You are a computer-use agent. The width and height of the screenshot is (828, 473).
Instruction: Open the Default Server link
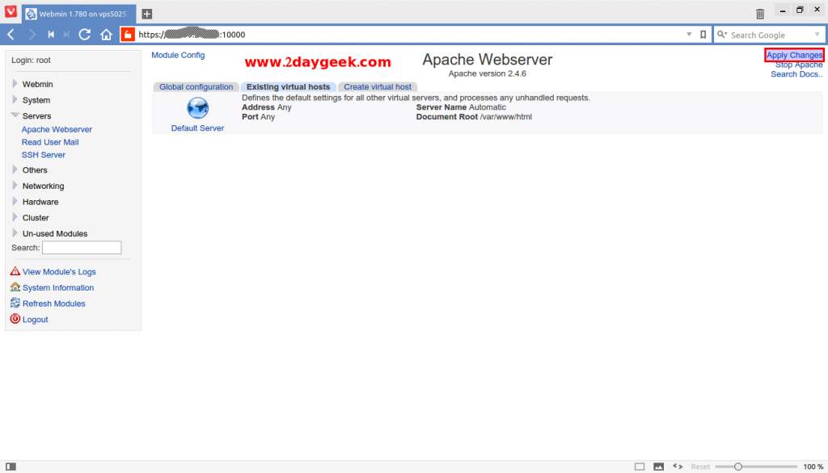point(197,128)
